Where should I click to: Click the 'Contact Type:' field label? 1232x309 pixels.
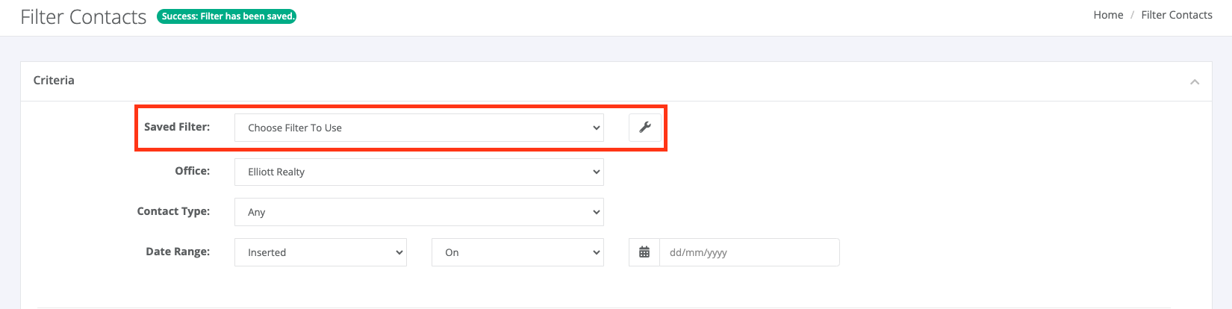coord(173,211)
